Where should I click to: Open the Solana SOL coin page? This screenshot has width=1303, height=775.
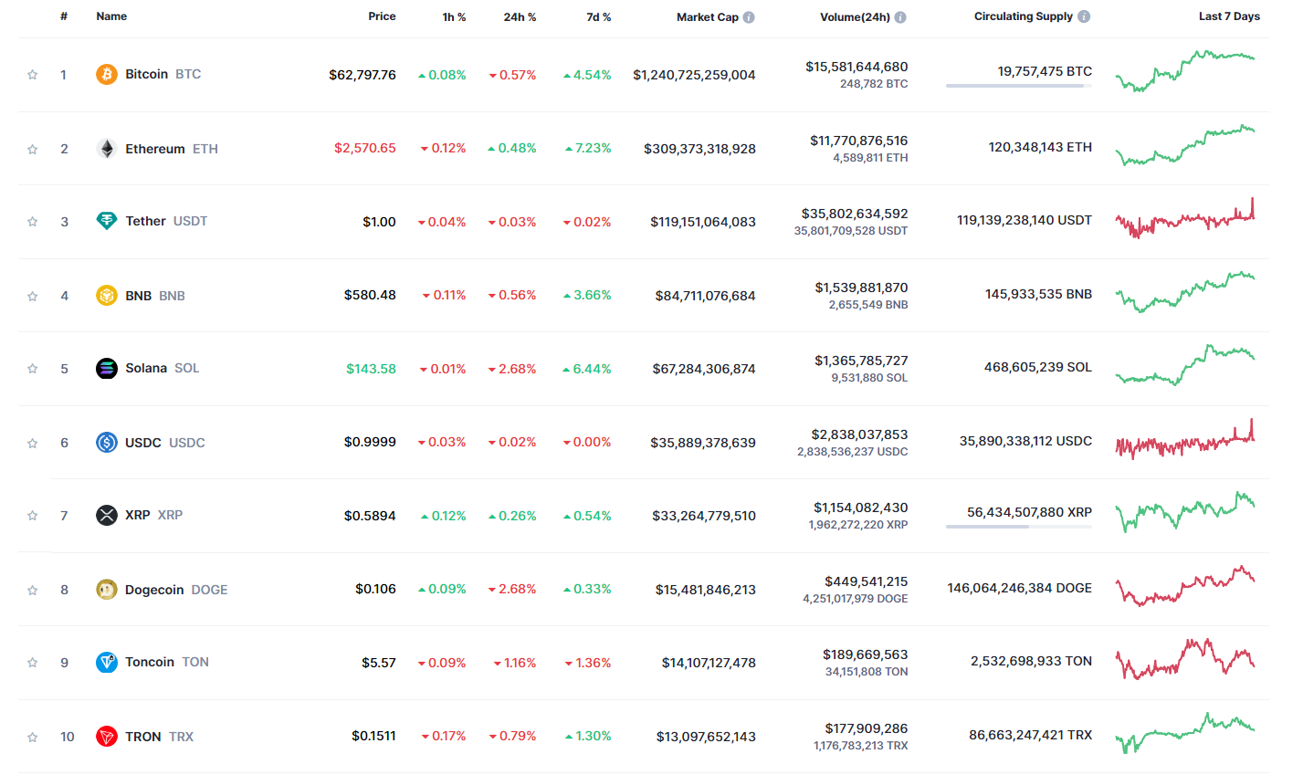tap(162, 368)
